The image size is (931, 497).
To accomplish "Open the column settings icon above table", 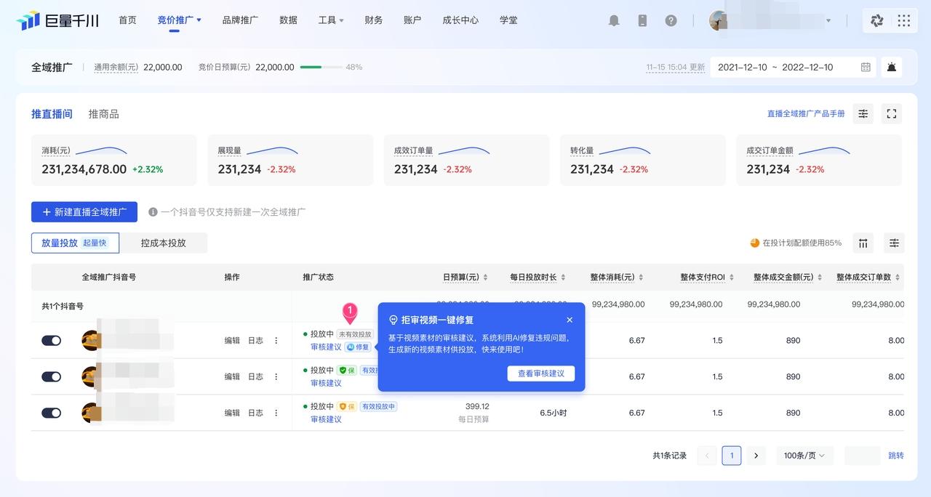I will (x=863, y=243).
